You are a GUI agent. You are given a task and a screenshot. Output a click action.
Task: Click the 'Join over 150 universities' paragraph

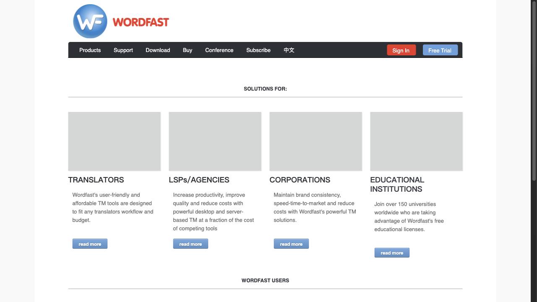point(409,217)
